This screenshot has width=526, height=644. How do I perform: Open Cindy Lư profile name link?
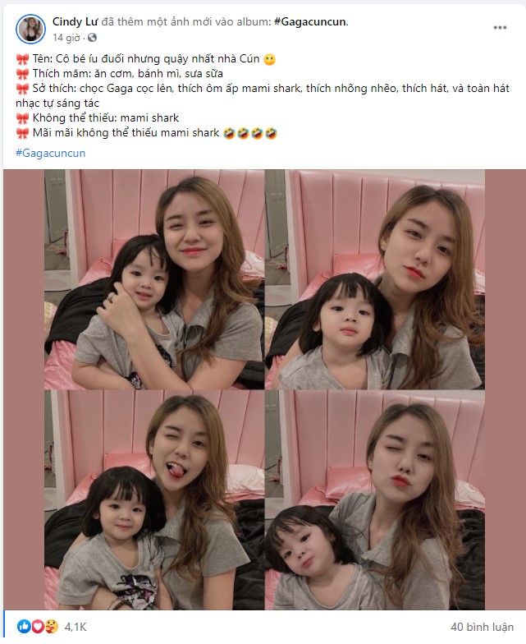[75, 21]
